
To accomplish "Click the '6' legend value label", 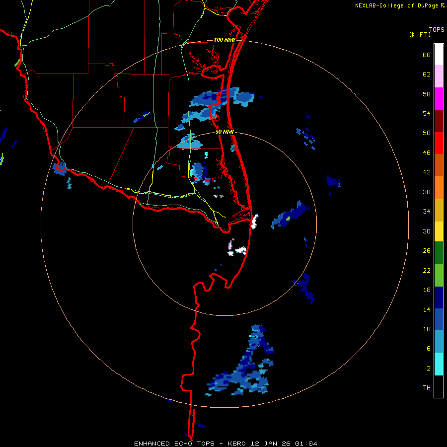I will (429, 348).
